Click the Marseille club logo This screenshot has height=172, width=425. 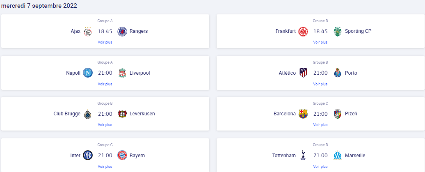click(338, 156)
